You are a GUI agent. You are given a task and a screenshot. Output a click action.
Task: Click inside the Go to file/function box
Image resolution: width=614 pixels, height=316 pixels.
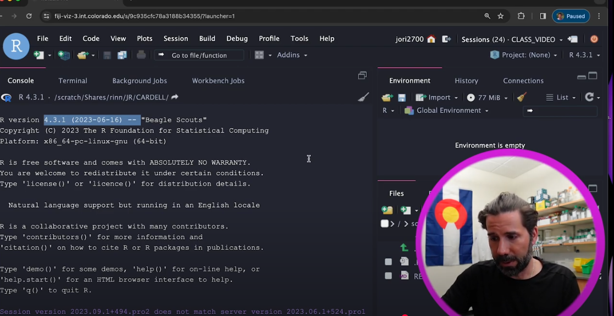tap(200, 55)
